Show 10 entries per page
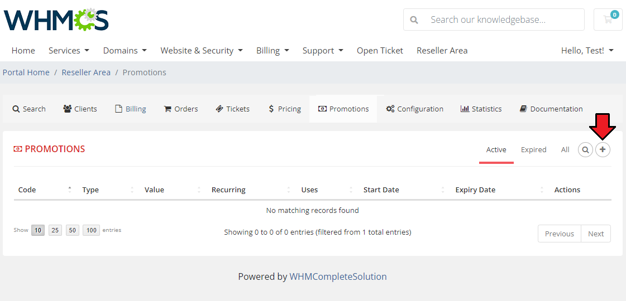This screenshot has height=301, width=626. click(x=38, y=230)
